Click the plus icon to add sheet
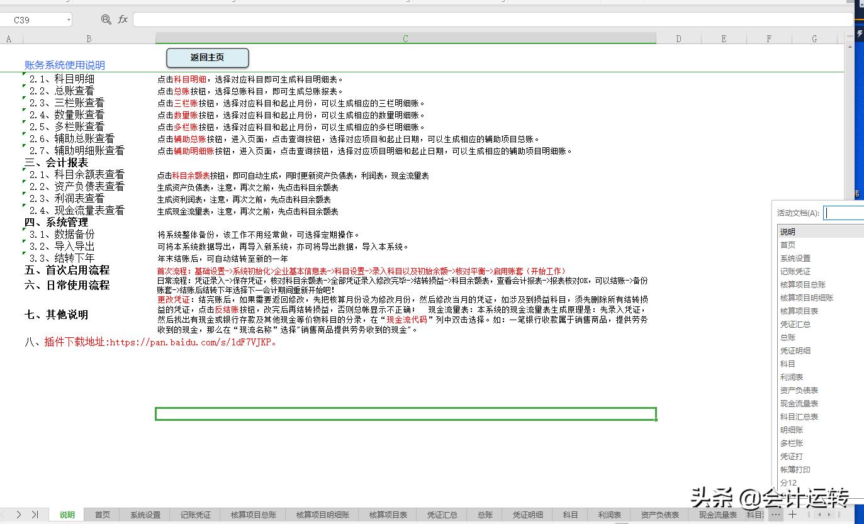The image size is (864, 524). click(x=793, y=515)
